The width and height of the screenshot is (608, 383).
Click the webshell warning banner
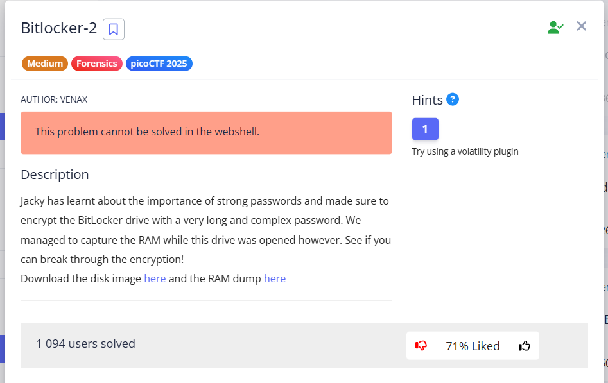coord(206,132)
